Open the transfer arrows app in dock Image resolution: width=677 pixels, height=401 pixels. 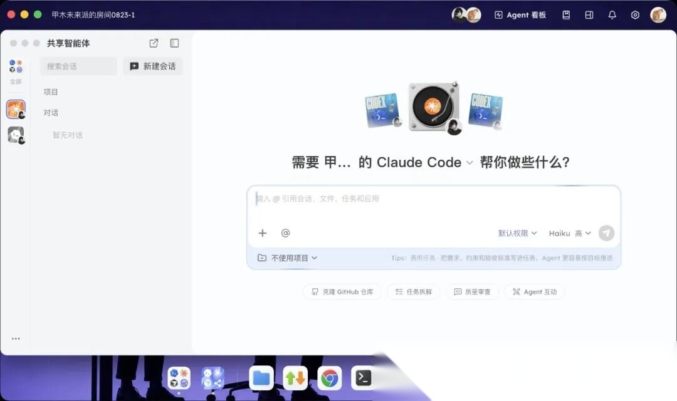click(x=295, y=378)
